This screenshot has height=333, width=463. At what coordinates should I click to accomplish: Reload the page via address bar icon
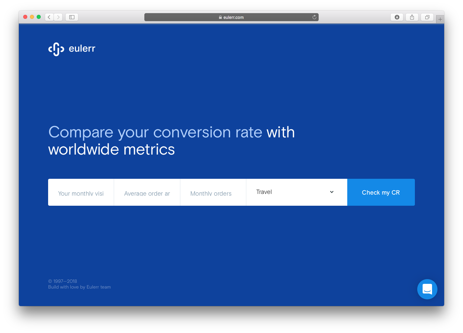314,17
